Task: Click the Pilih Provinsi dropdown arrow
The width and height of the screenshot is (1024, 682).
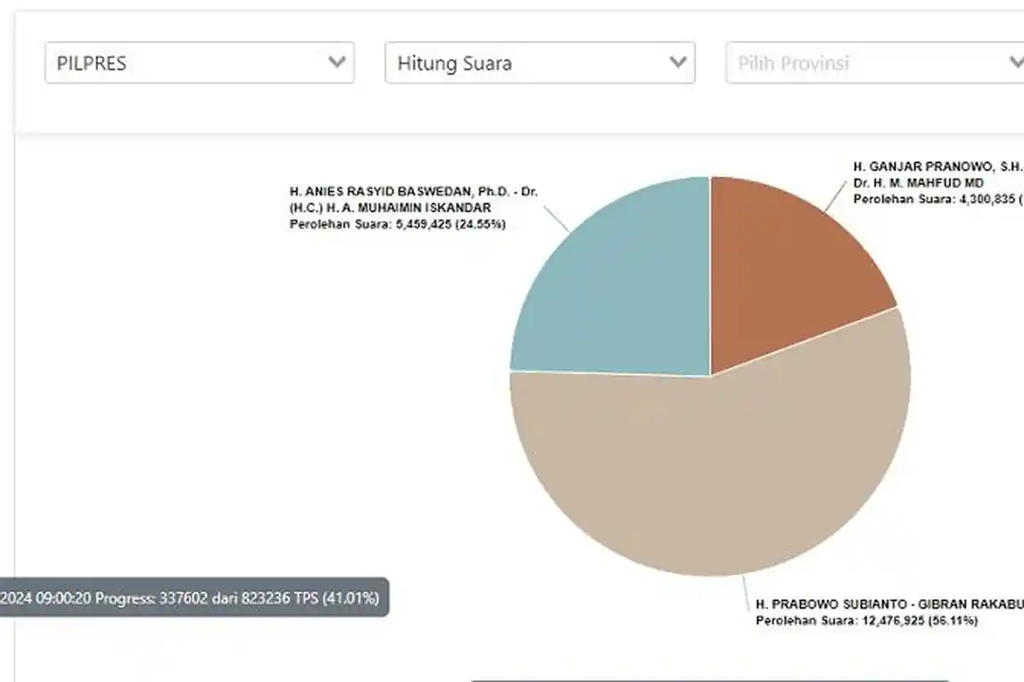Action: [x=1017, y=62]
